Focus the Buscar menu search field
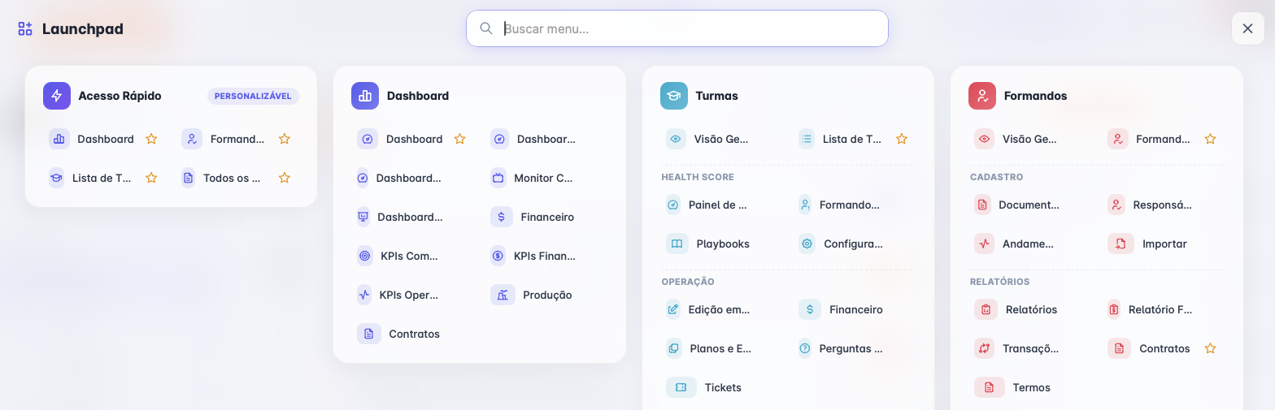The image size is (1275, 410). [x=677, y=28]
